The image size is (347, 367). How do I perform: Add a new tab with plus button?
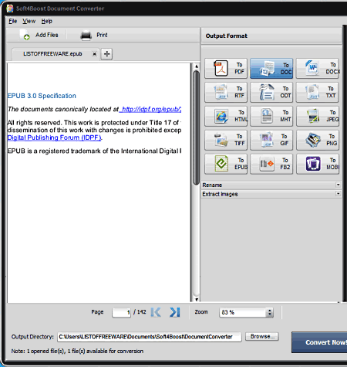pyautogui.click(x=106, y=54)
